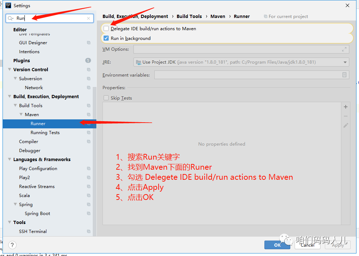The width and height of the screenshot is (359, 256).
Task: Close the Settings dialog window
Action: 347,5
